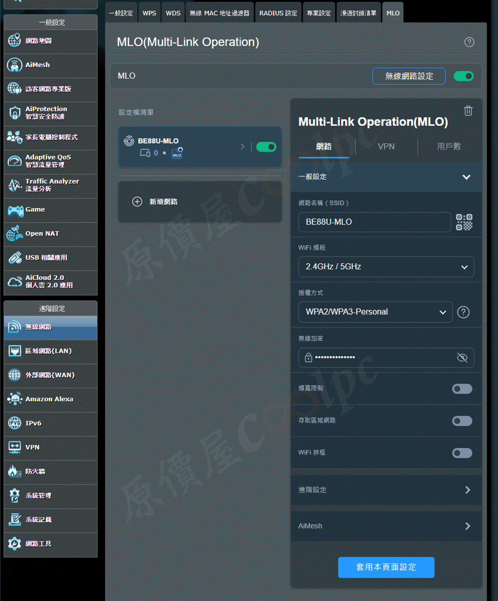Reveal the wireless password with the eye icon
This screenshot has height=601, width=498.
click(x=462, y=358)
